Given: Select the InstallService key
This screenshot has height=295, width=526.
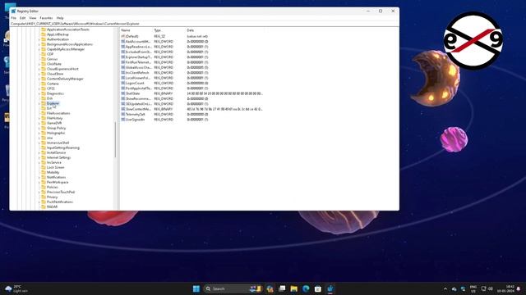Looking at the screenshot, I should click(x=57, y=152).
